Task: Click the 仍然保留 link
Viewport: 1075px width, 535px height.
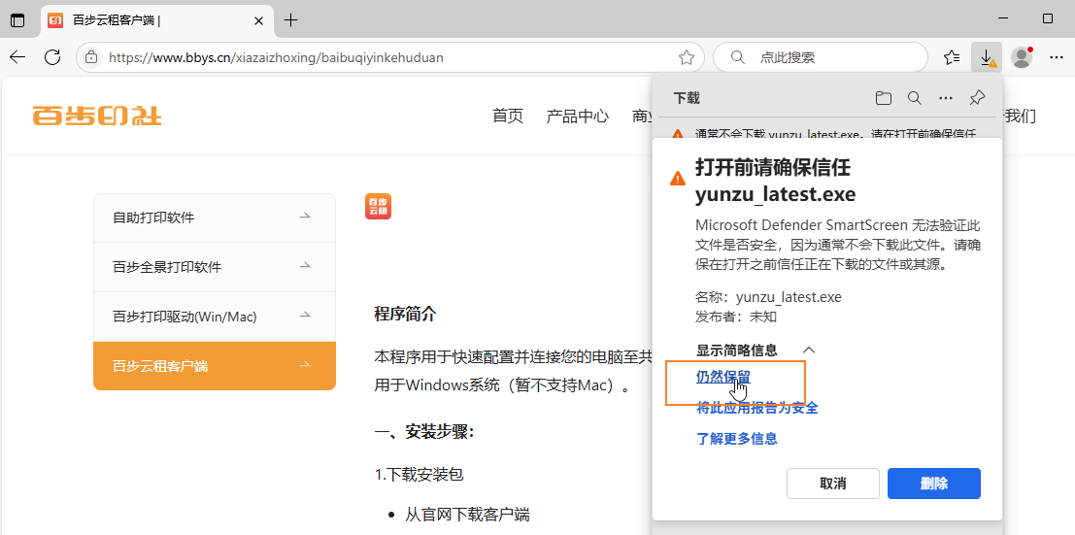Action: 723,377
